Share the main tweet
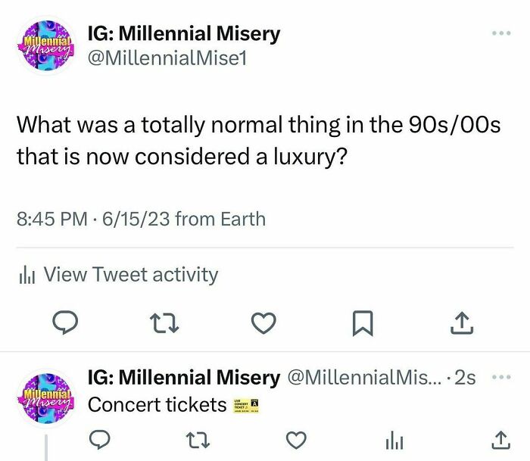This screenshot has height=461, width=530. click(462, 324)
